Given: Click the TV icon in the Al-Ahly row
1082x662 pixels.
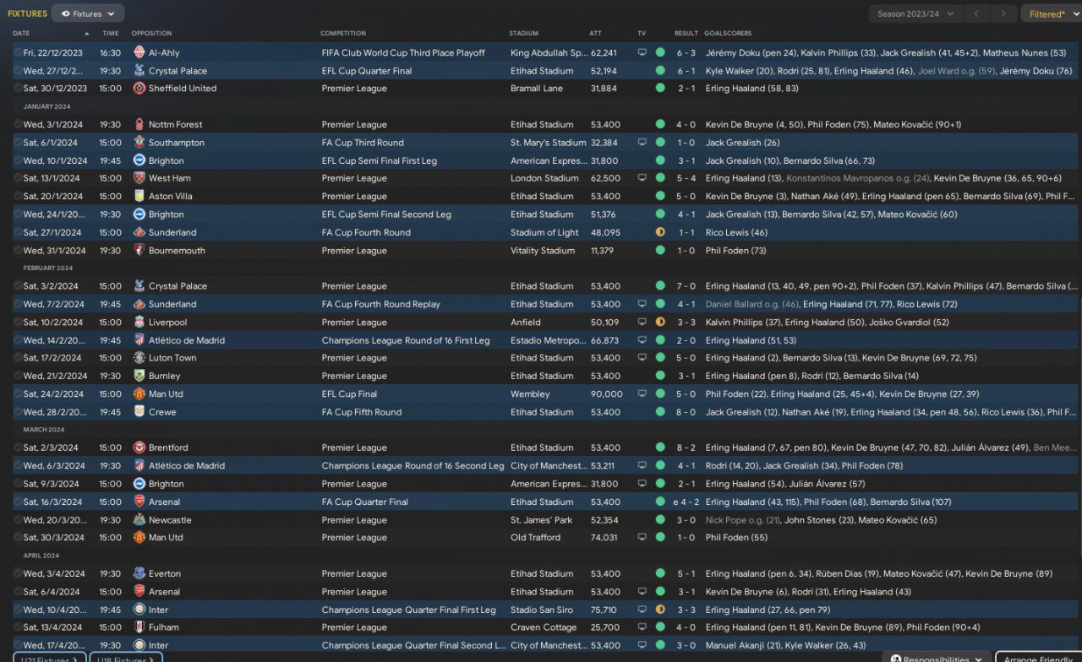Looking at the screenshot, I should pos(642,52).
